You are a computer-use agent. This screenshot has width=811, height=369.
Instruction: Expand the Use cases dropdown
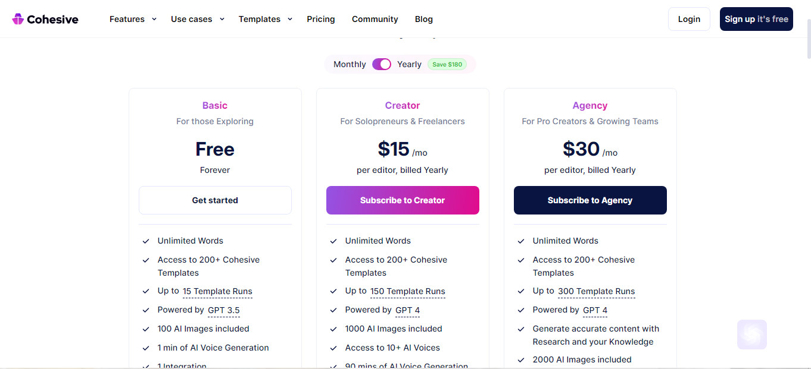click(x=198, y=19)
